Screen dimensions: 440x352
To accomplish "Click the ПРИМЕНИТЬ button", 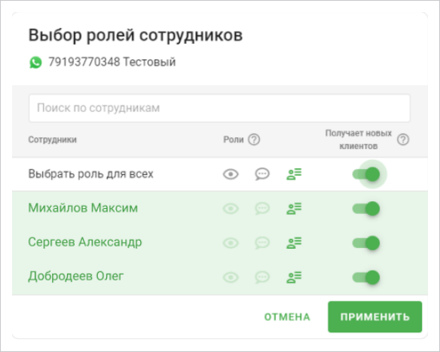I will coord(375,317).
